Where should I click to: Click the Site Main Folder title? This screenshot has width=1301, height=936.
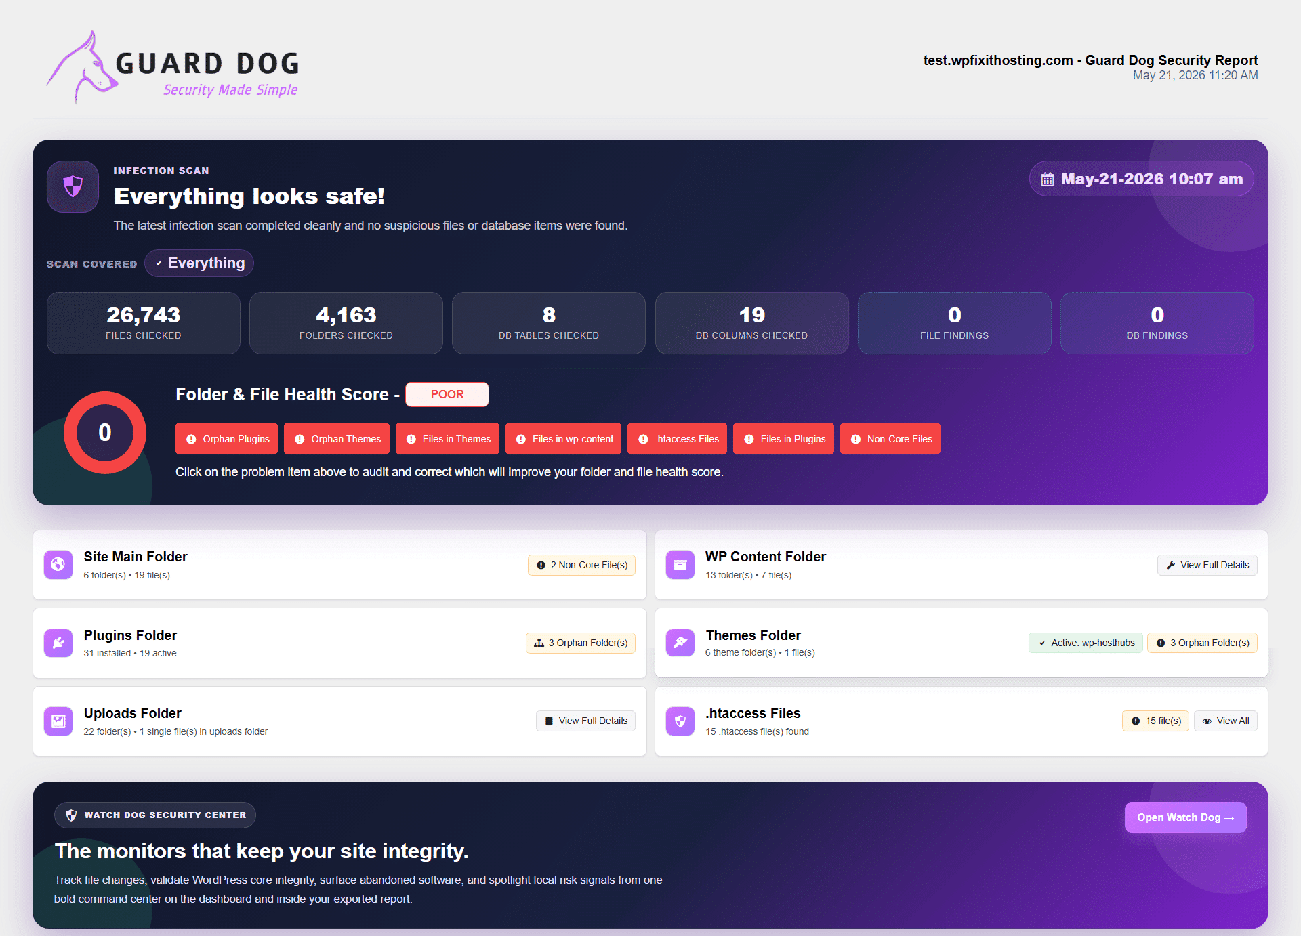point(136,557)
